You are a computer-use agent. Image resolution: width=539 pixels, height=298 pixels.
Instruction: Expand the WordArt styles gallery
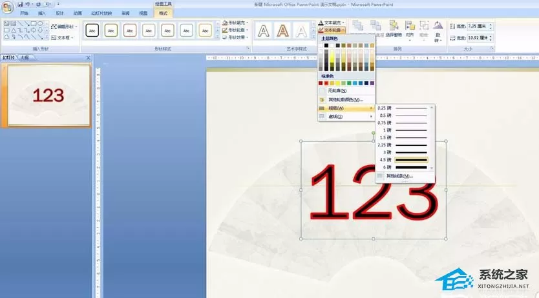313,37
